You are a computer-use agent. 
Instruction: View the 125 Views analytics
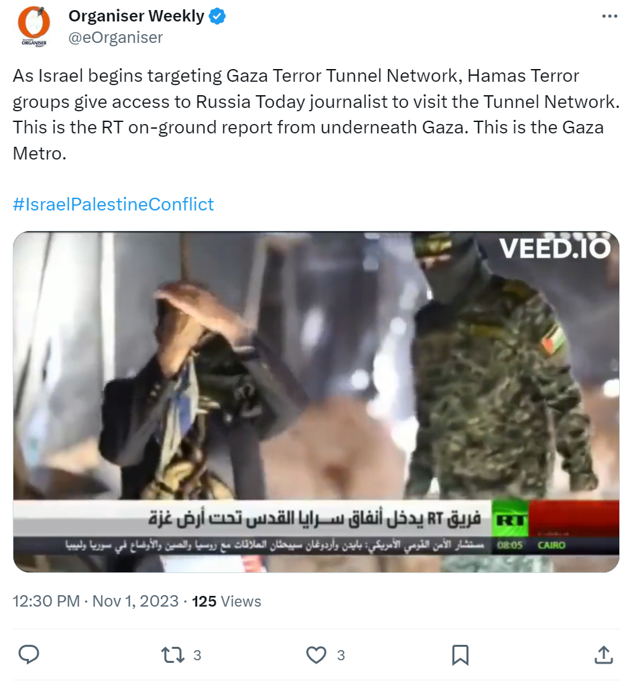[x=227, y=601]
